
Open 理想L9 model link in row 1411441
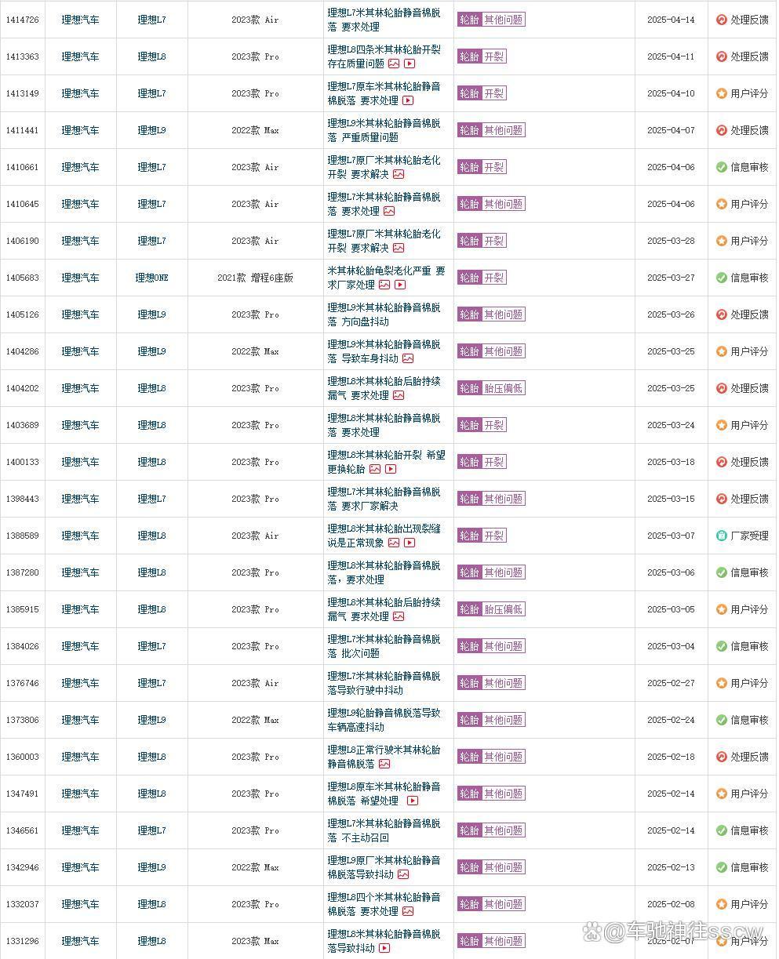[152, 130]
